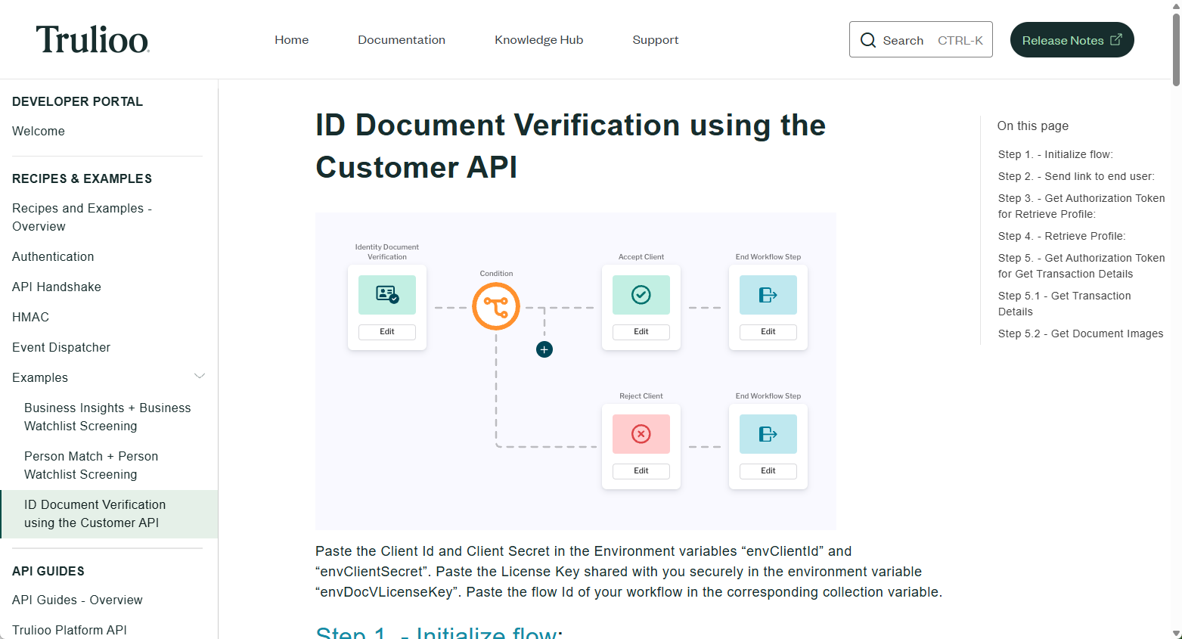Open Trulioo Platform API link
Viewport: 1182px width, 639px height.
coord(70,631)
